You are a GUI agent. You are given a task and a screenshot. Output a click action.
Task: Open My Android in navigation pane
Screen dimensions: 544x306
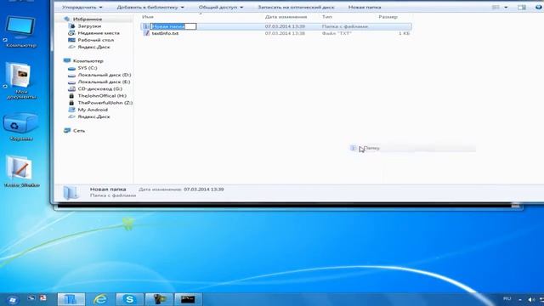click(x=93, y=110)
